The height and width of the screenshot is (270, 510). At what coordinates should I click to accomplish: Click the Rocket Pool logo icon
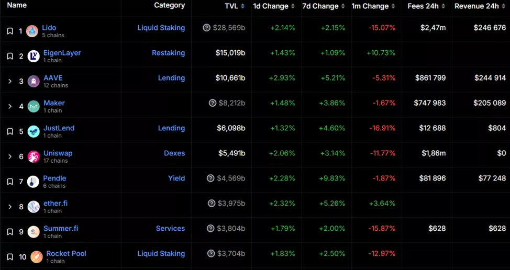click(36, 257)
